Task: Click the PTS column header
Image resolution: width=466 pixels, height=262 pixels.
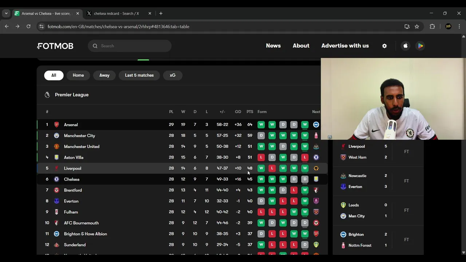Action: 250,112
